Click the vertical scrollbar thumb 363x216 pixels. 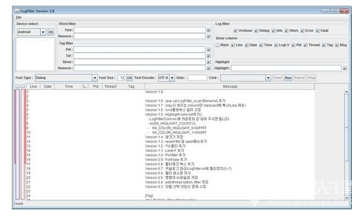[347, 127]
